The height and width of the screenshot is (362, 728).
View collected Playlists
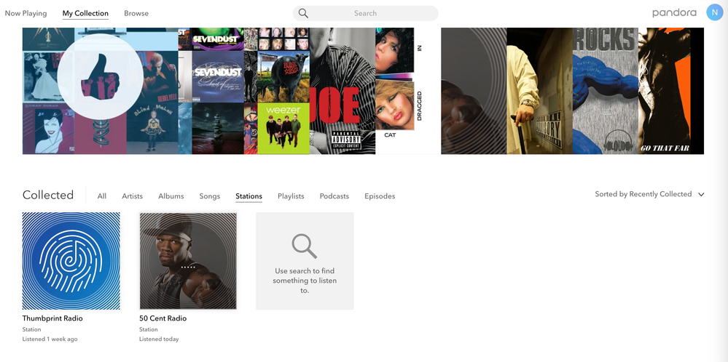[x=291, y=196]
